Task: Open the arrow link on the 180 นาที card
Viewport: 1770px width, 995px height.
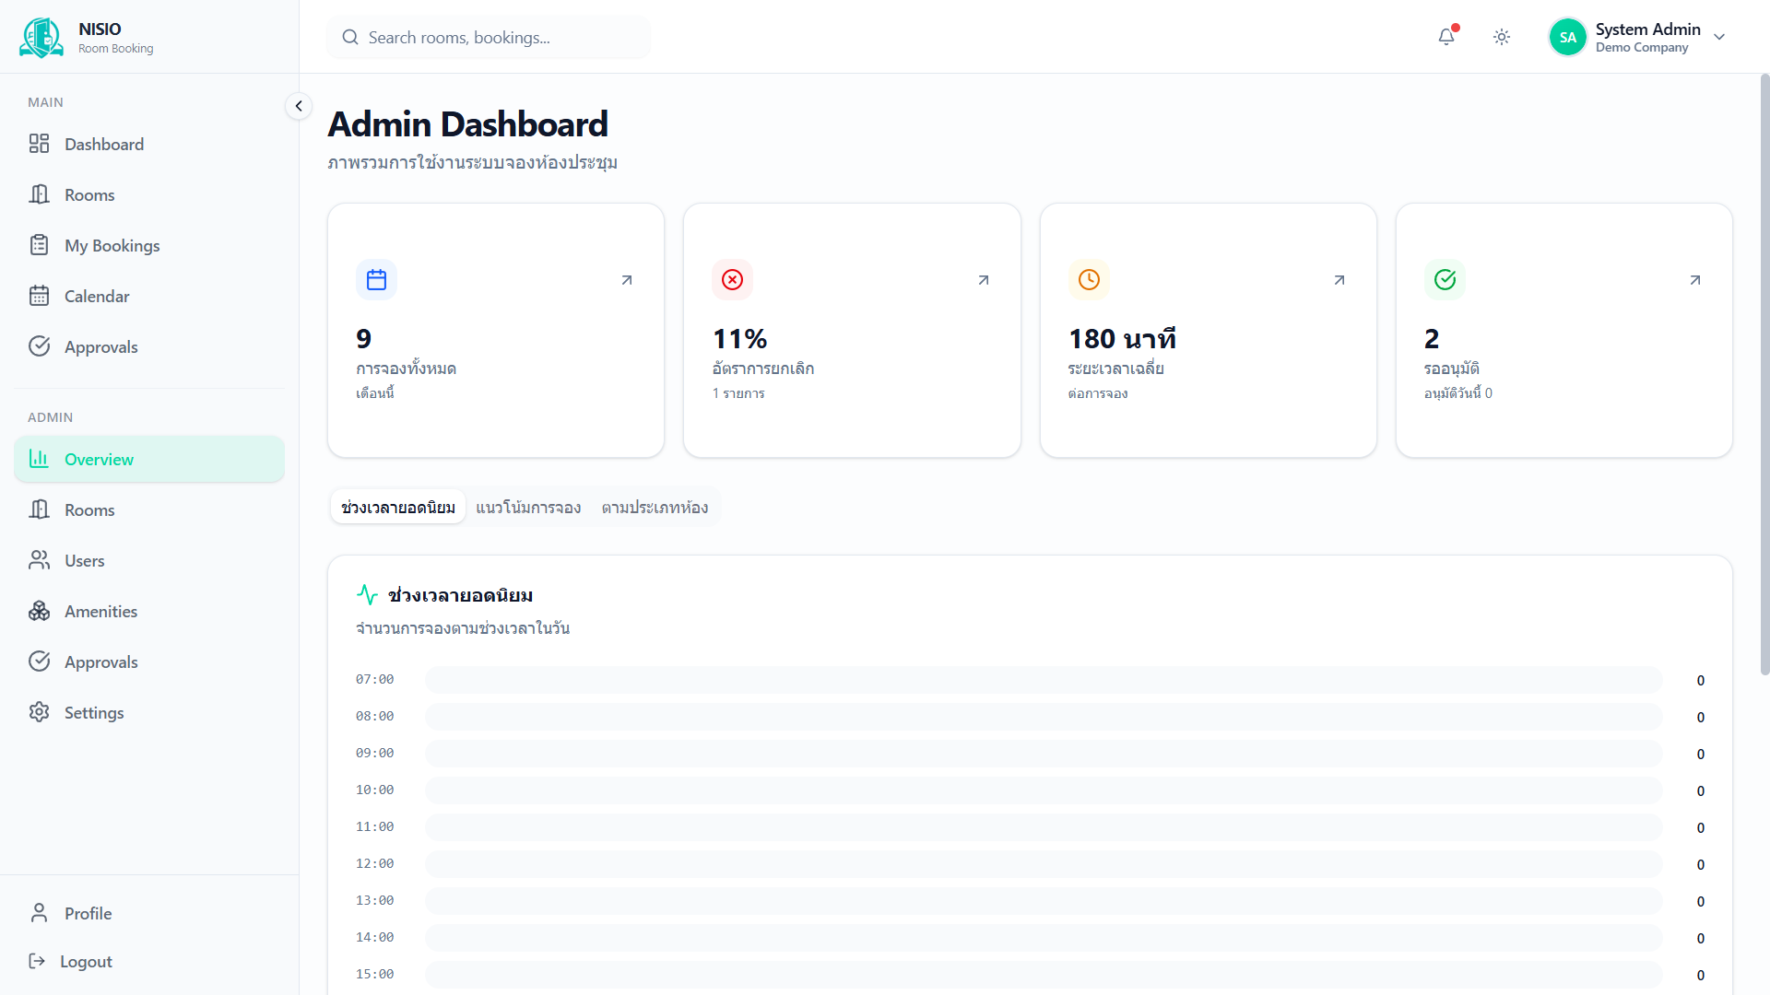Action: point(1339,280)
